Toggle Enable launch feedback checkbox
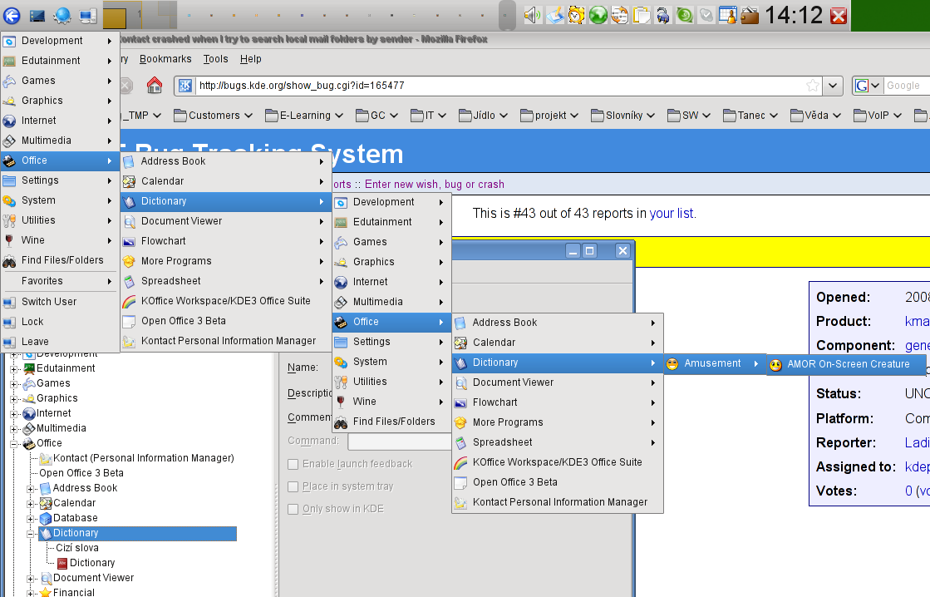 (x=293, y=464)
